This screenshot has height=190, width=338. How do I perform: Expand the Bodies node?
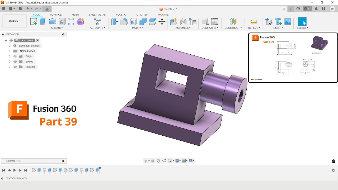[x=10, y=61]
